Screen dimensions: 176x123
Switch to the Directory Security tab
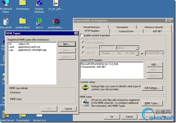coord(154,27)
